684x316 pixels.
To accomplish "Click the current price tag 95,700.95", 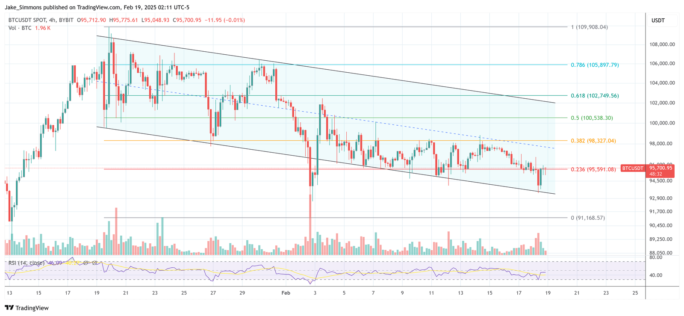I will (x=660, y=168).
